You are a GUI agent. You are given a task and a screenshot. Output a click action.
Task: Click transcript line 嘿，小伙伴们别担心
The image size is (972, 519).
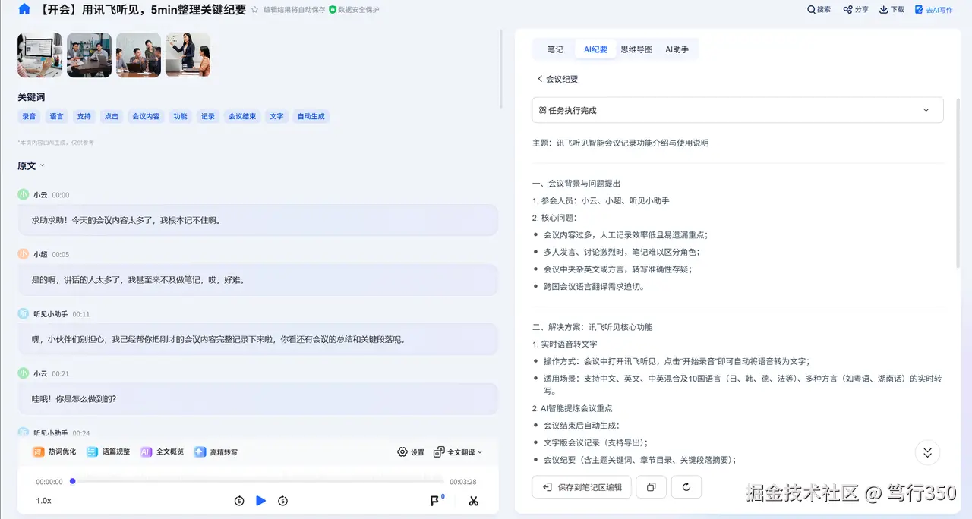[258, 339]
